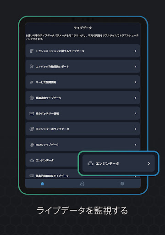Switch to the car tab in bottom bar
165x235 pixels.
pyautogui.click(x=82, y=184)
